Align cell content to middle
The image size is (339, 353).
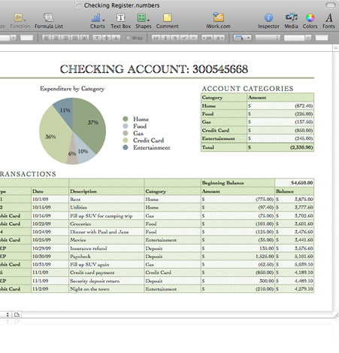(x=107, y=38)
